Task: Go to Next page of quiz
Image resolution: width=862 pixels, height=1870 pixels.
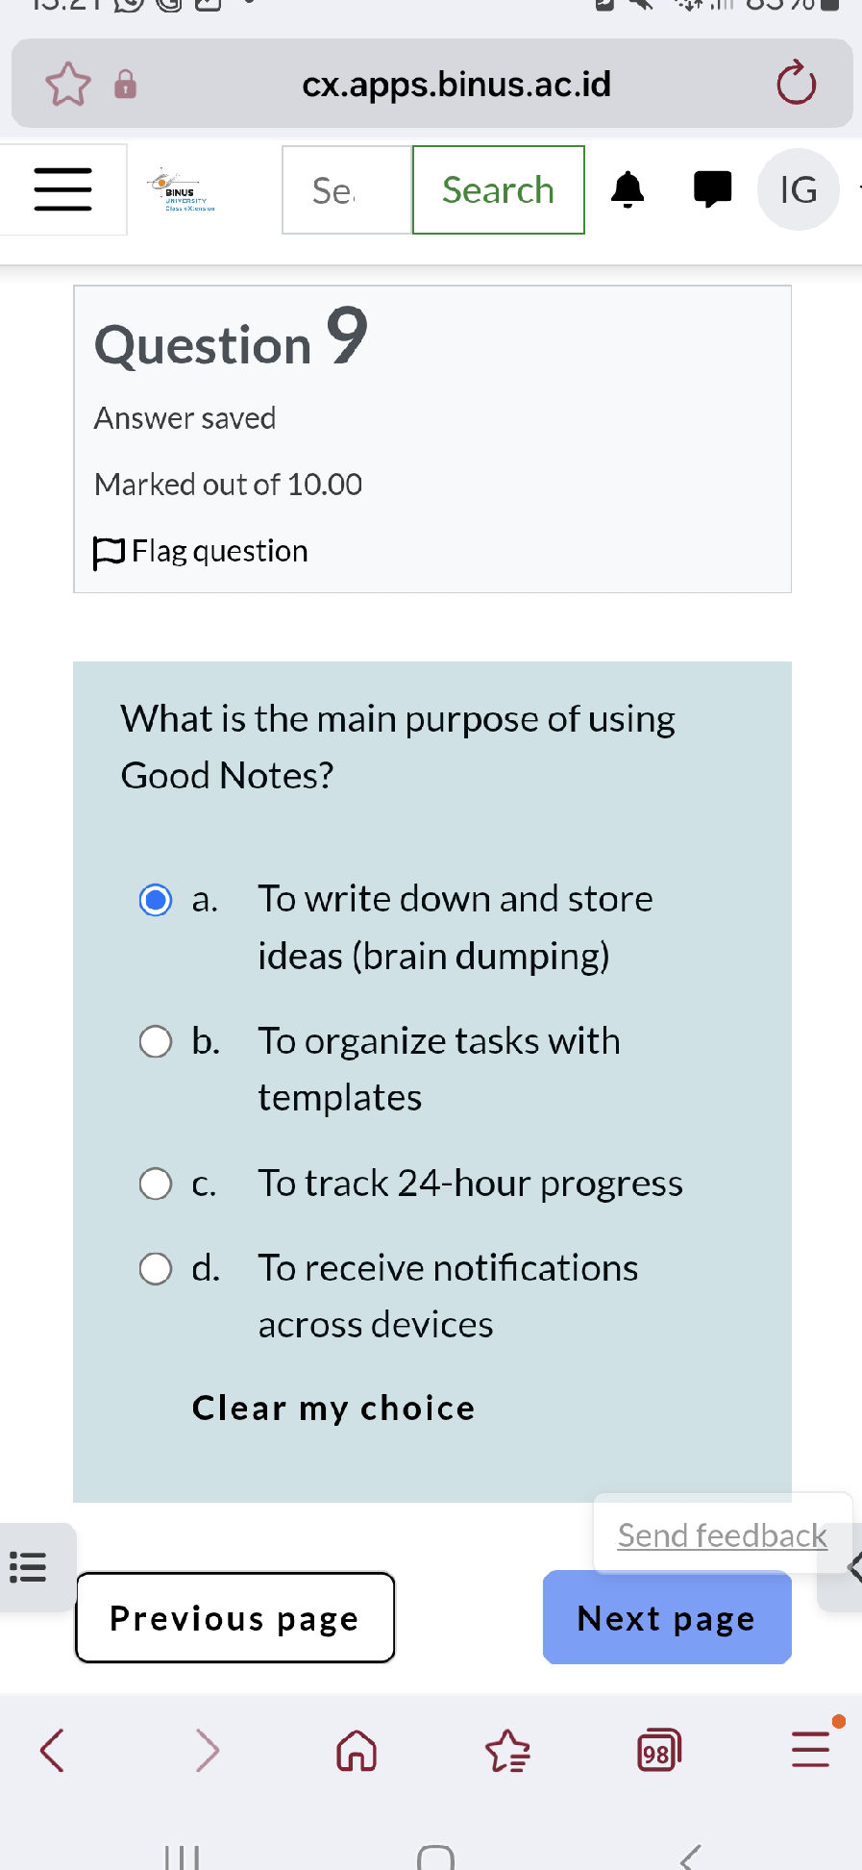Action: (666, 1618)
